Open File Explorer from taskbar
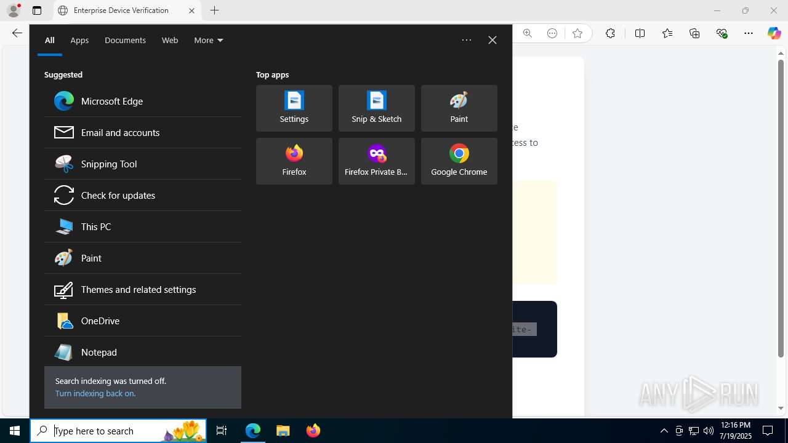788x443 pixels. point(283,431)
